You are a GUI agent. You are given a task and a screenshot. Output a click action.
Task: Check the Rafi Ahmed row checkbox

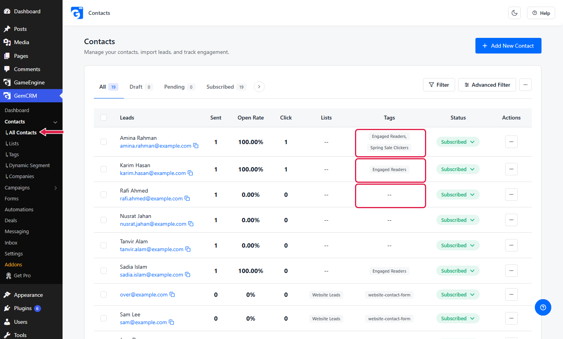click(104, 194)
